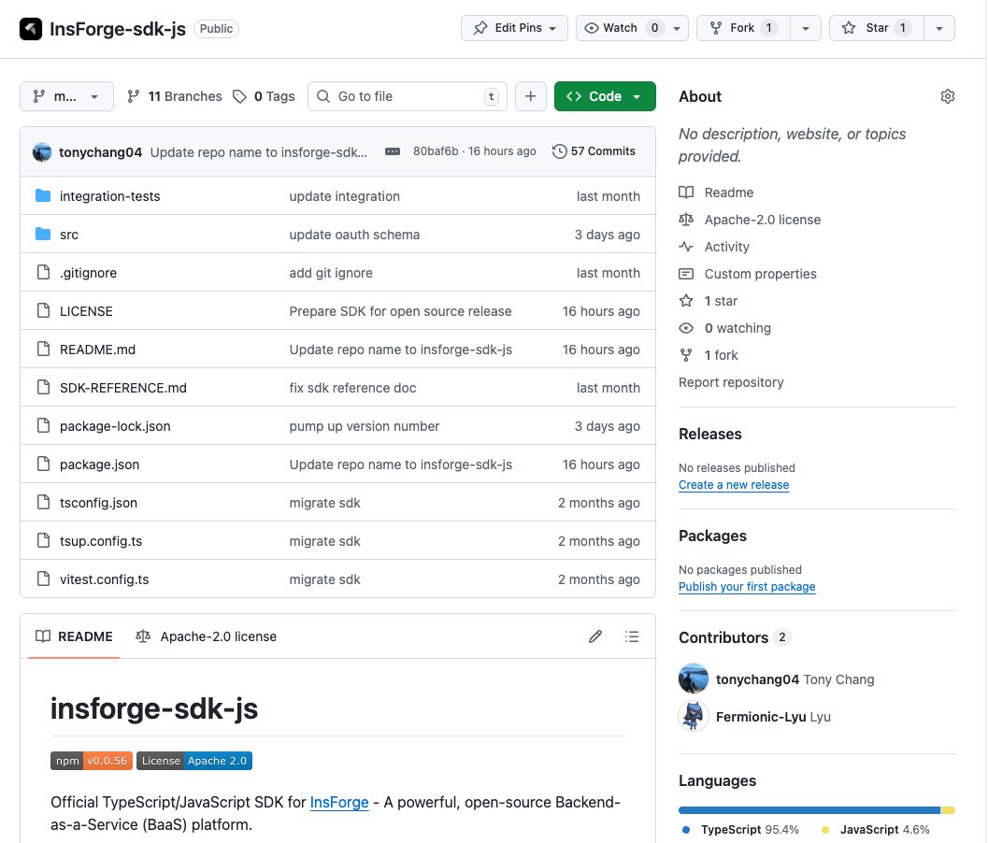Image resolution: width=988 pixels, height=843 pixels.
Task: Open the 0 Tags link
Action: 264,96
